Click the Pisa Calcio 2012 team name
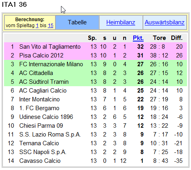Image resolution: width=191 pixels, height=170 pixels. [x=41, y=55]
